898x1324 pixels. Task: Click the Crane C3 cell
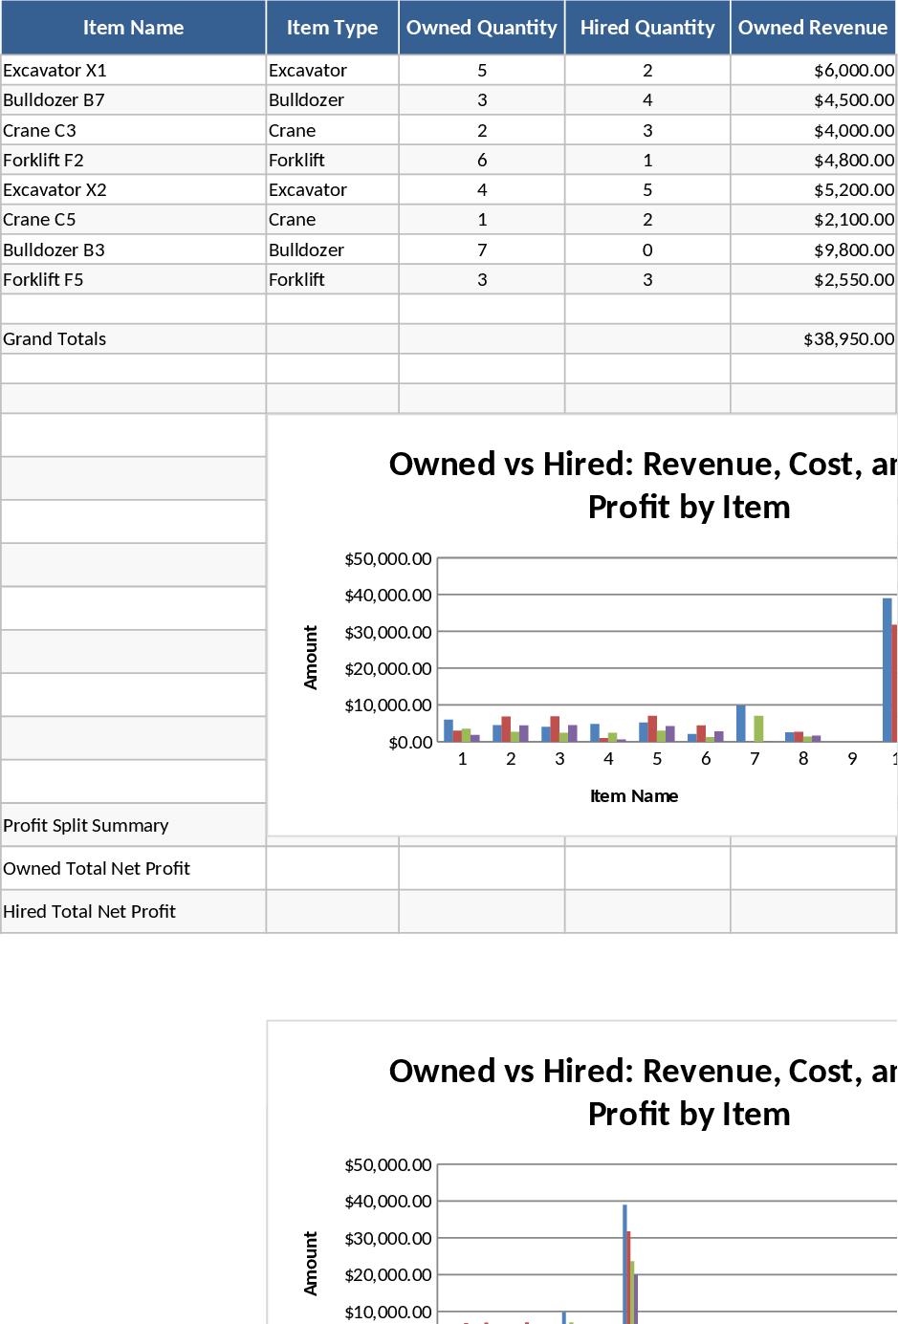coord(133,131)
